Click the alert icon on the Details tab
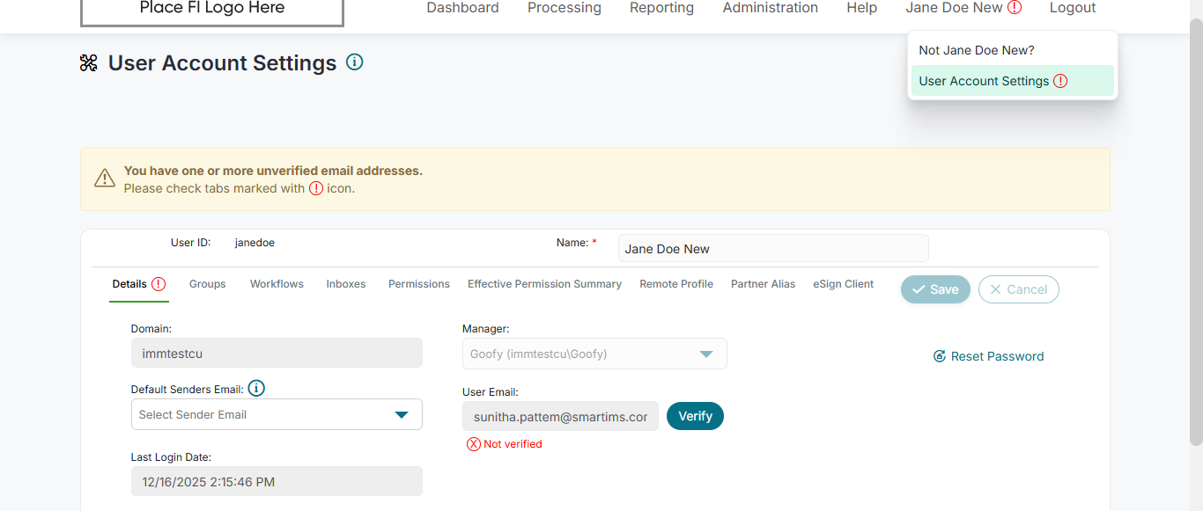Viewport: 1203px width, 511px height. (159, 284)
